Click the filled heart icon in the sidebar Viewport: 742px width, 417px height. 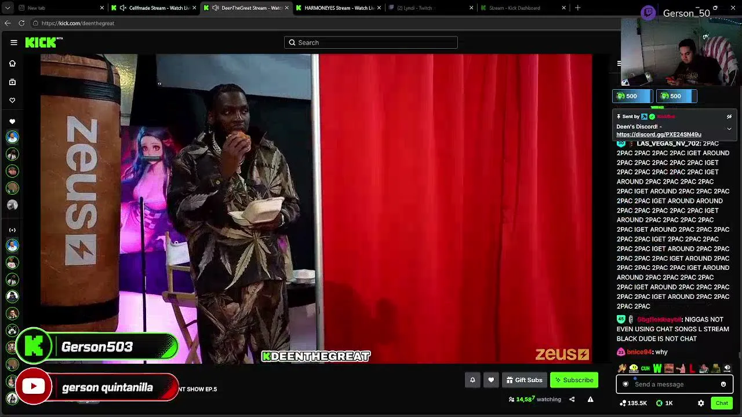(12, 122)
